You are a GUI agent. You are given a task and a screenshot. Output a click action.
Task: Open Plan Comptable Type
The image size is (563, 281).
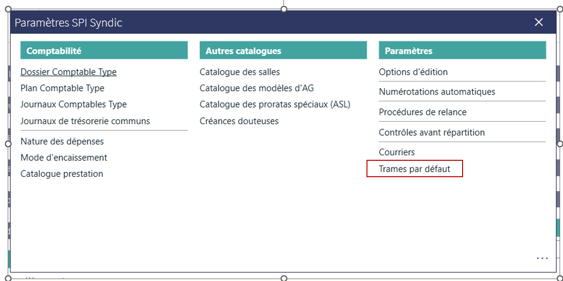click(x=62, y=88)
